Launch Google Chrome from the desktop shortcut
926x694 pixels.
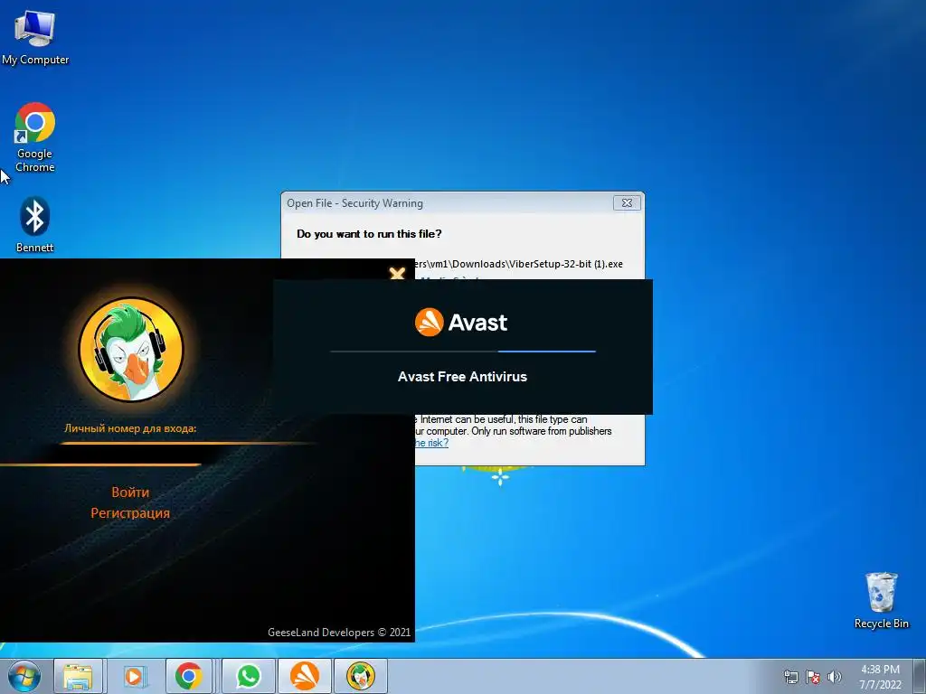[35, 137]
